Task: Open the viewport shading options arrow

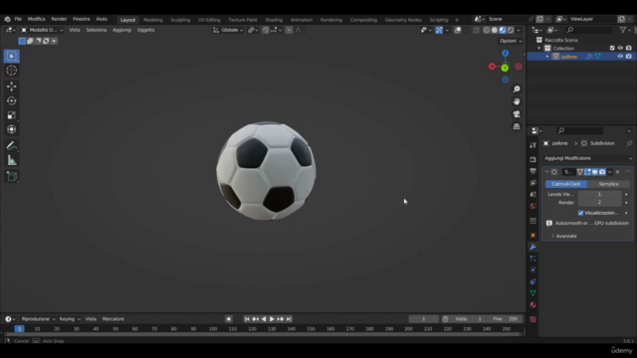Action: point(519,30)
